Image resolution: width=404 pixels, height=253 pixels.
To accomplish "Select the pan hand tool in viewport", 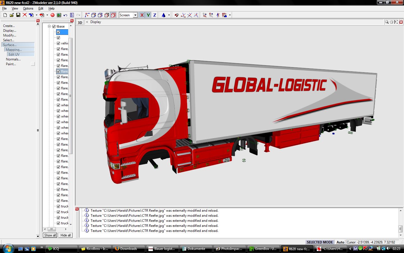I will click(391, 22).
